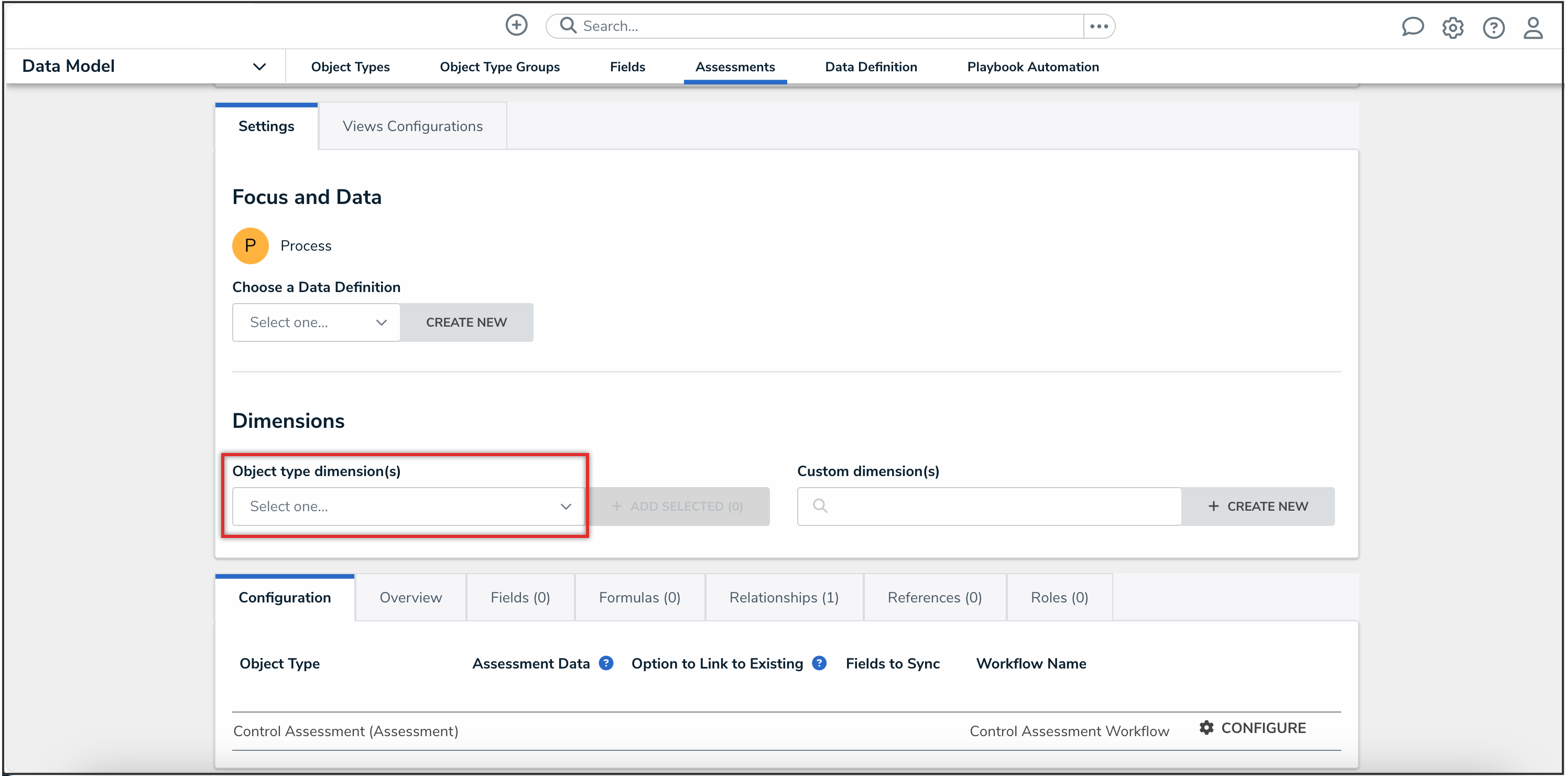Open the Choose a Data Definition dropdown
1565x776 pixels.
click(x=316, y=322)
